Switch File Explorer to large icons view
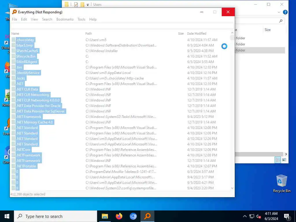The height and width of the screenshot is (222, 296). click(x=284, y=160)
